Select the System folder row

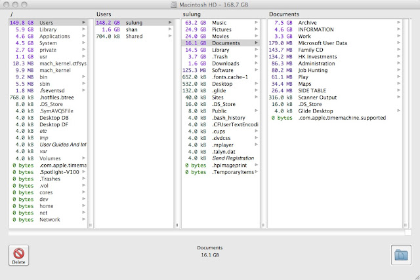pyautogui.click(x=48, y=43)
